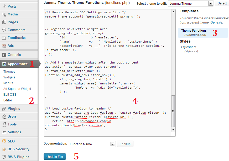229x161 pixels.
Task: Click the Appearance menu icon
Action: 4,64
